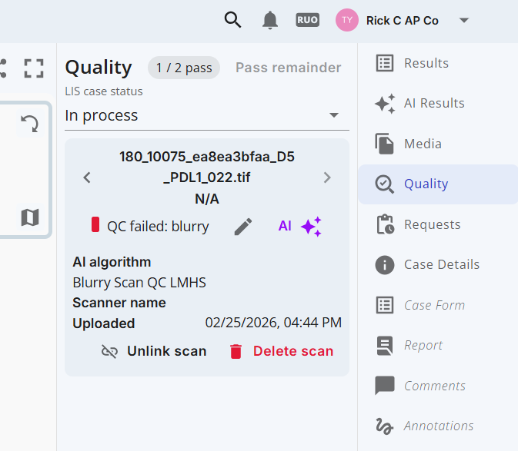
Task: Open the LIS case status dropdown
Action: coord(206,115)
